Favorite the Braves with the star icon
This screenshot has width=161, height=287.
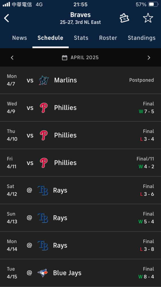148,18
